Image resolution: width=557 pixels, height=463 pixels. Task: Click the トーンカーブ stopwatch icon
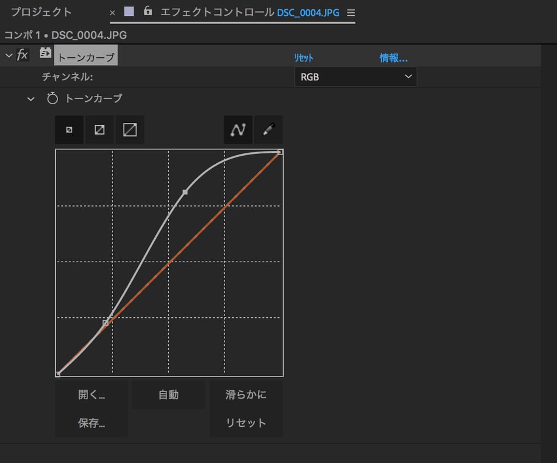53,99
